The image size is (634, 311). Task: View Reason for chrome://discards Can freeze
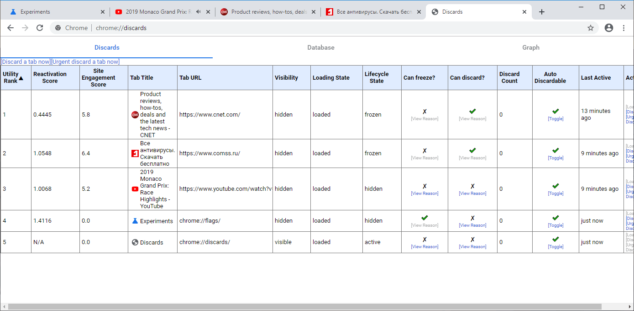pyautogui.click(x=424, y=247)
